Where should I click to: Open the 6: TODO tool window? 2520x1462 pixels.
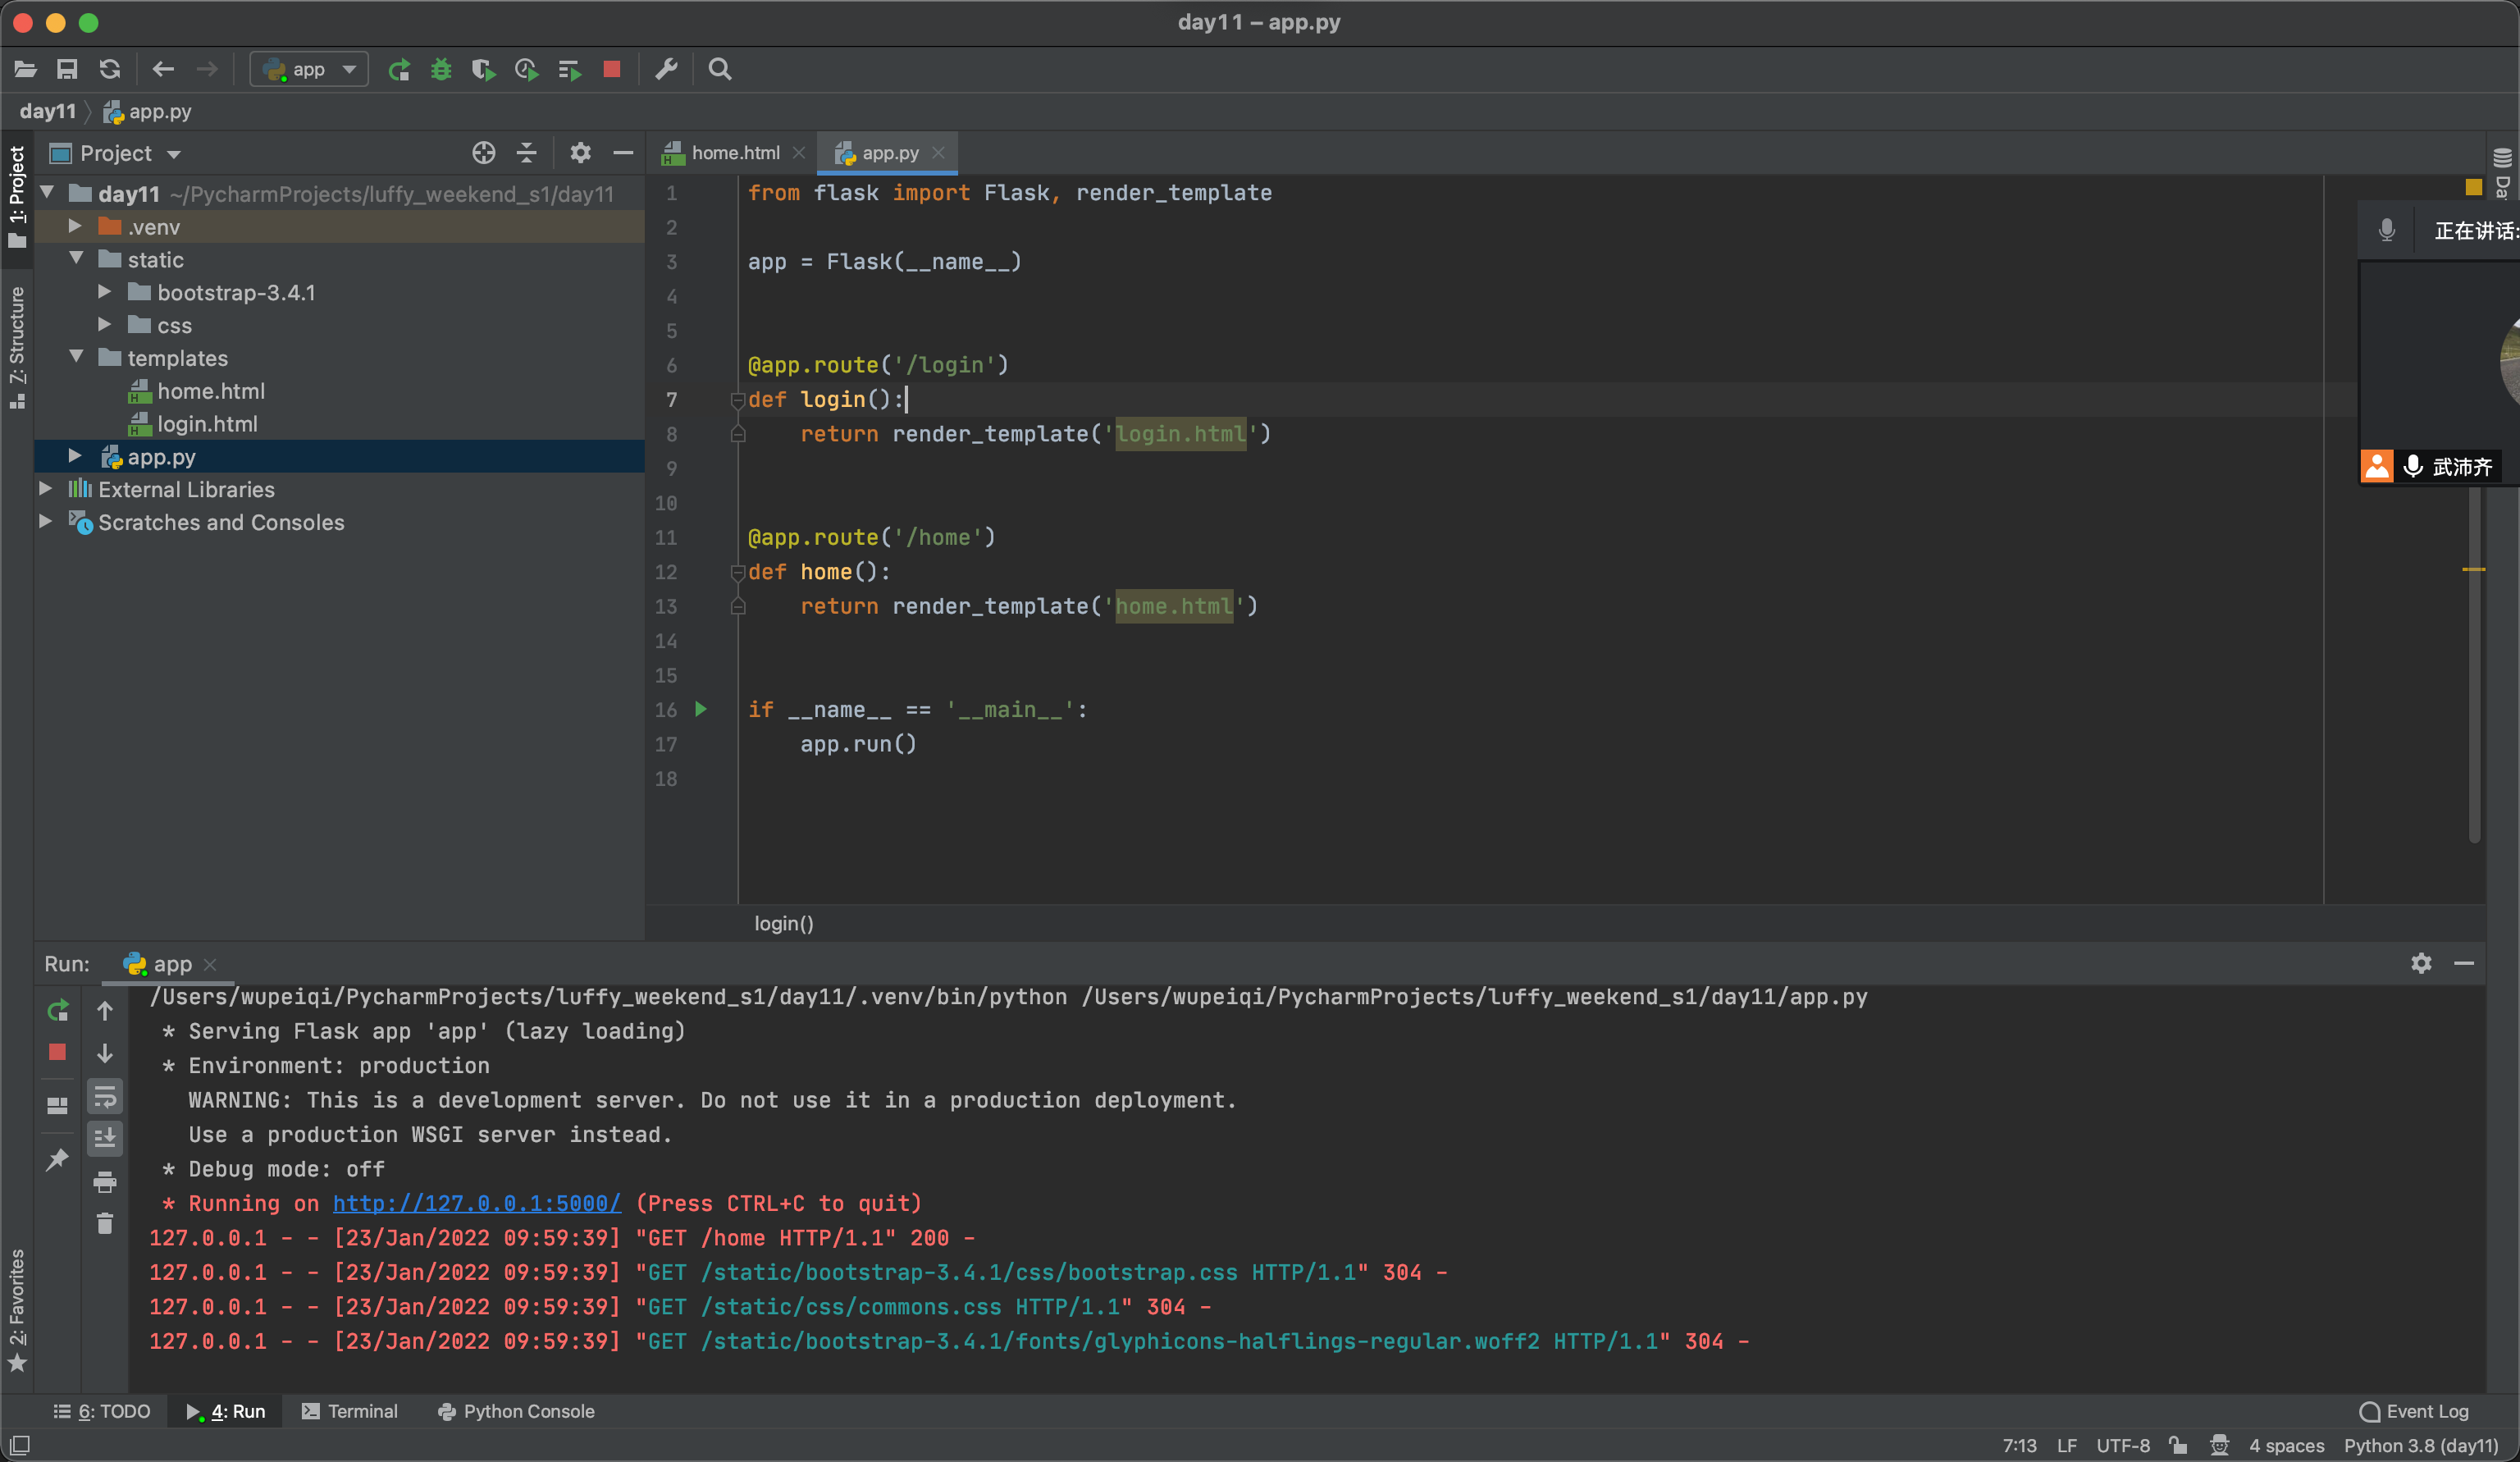[102, 1411]
